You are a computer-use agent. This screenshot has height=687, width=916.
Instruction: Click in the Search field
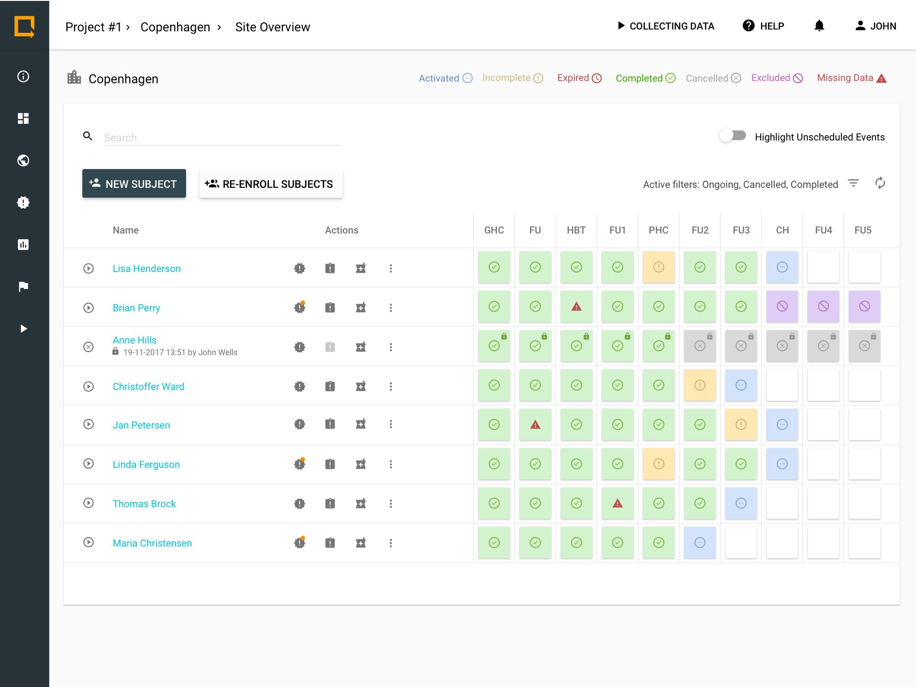click(222, 137)
